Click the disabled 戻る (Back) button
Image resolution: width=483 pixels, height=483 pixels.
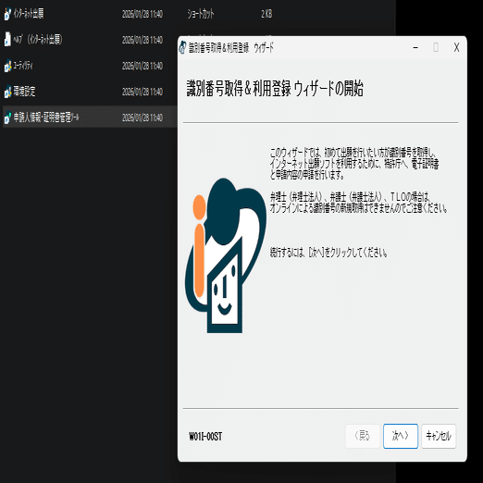click(x=363, y=436)
